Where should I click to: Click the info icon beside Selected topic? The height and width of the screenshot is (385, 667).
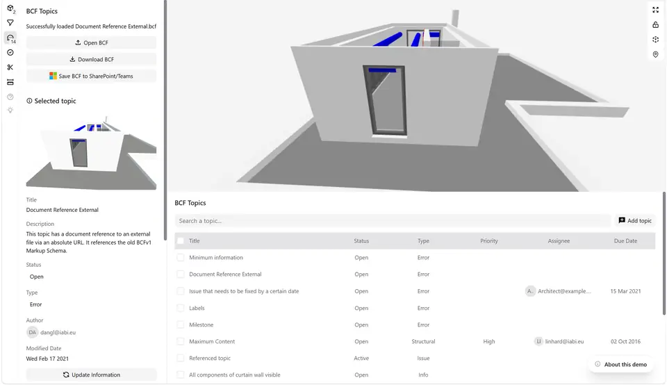(x=29, y=101)
